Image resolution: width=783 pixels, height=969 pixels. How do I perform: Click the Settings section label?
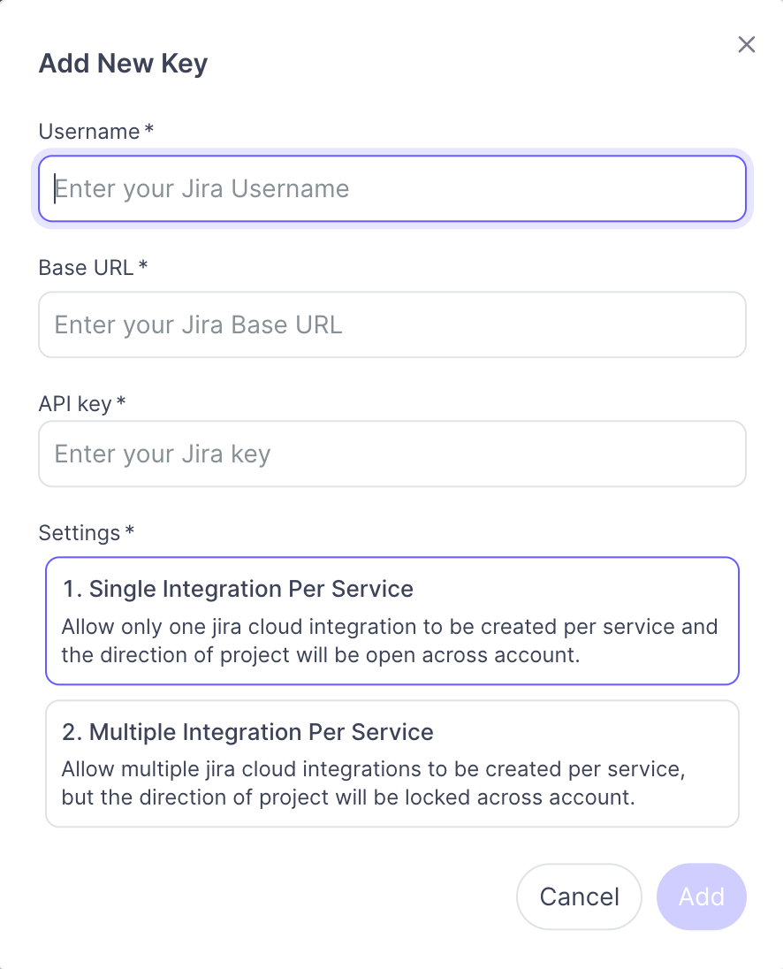pos(79,533)
